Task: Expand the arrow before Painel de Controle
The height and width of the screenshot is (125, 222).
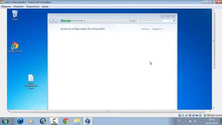Action: (x=65, y=21)
